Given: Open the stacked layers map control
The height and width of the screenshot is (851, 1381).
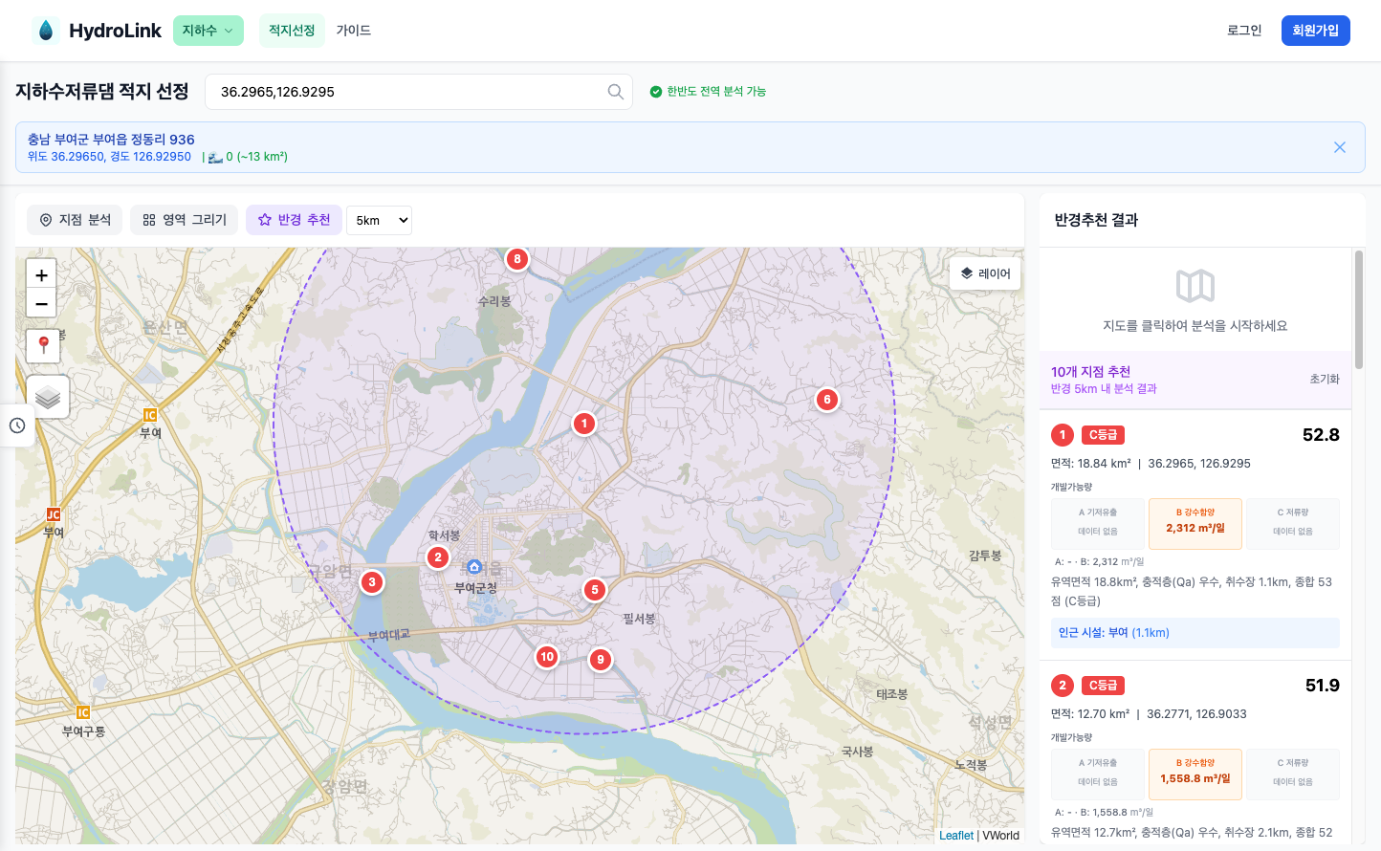Looking at the screenshot, I should pos(47,396).
